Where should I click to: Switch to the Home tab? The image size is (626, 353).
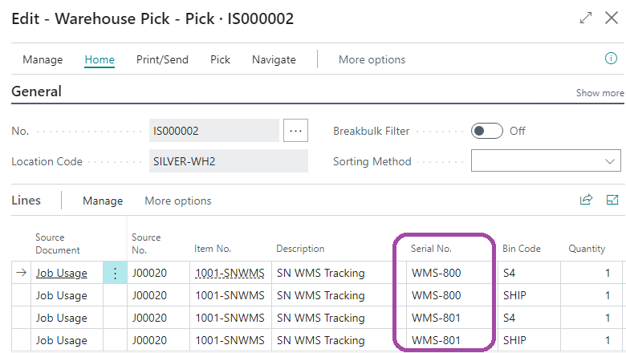[100, 59]
